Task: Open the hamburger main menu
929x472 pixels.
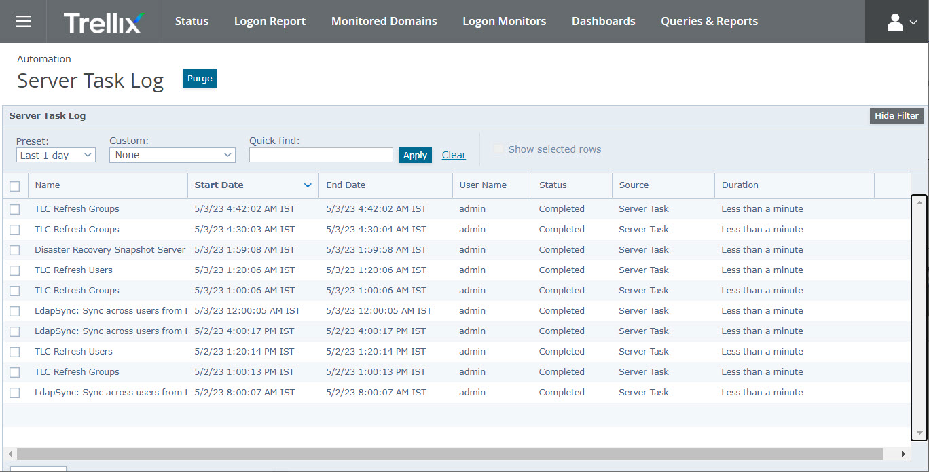Action: 23,22
